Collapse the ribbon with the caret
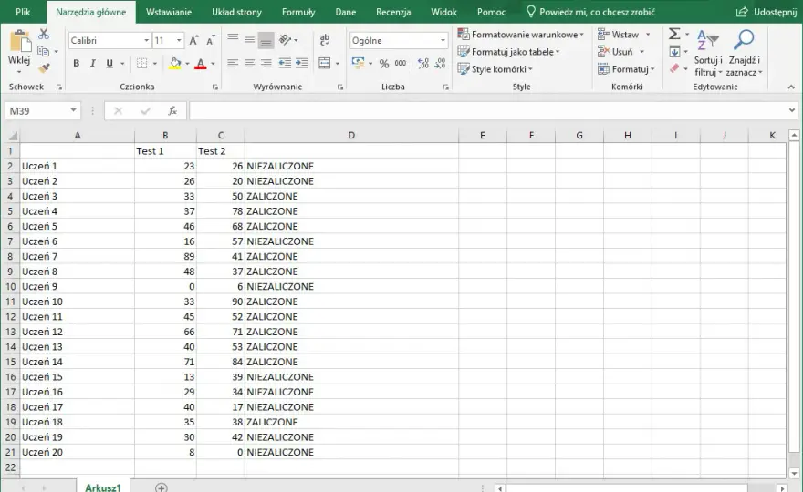The height and width of the screenshot is (492, 803). click(x=791, y=87)
